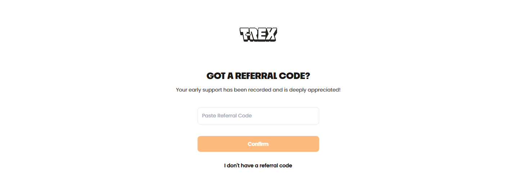This screenshot has width=525, height=187.
Task: Place cursor in the referral input box
Action: [x=258, y=116]
